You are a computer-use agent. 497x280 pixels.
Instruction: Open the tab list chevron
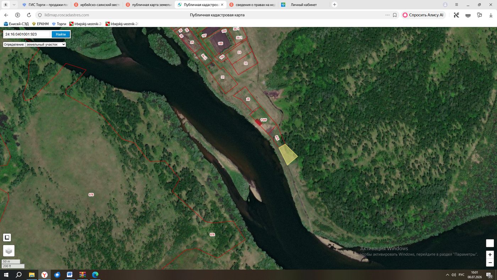13,5
